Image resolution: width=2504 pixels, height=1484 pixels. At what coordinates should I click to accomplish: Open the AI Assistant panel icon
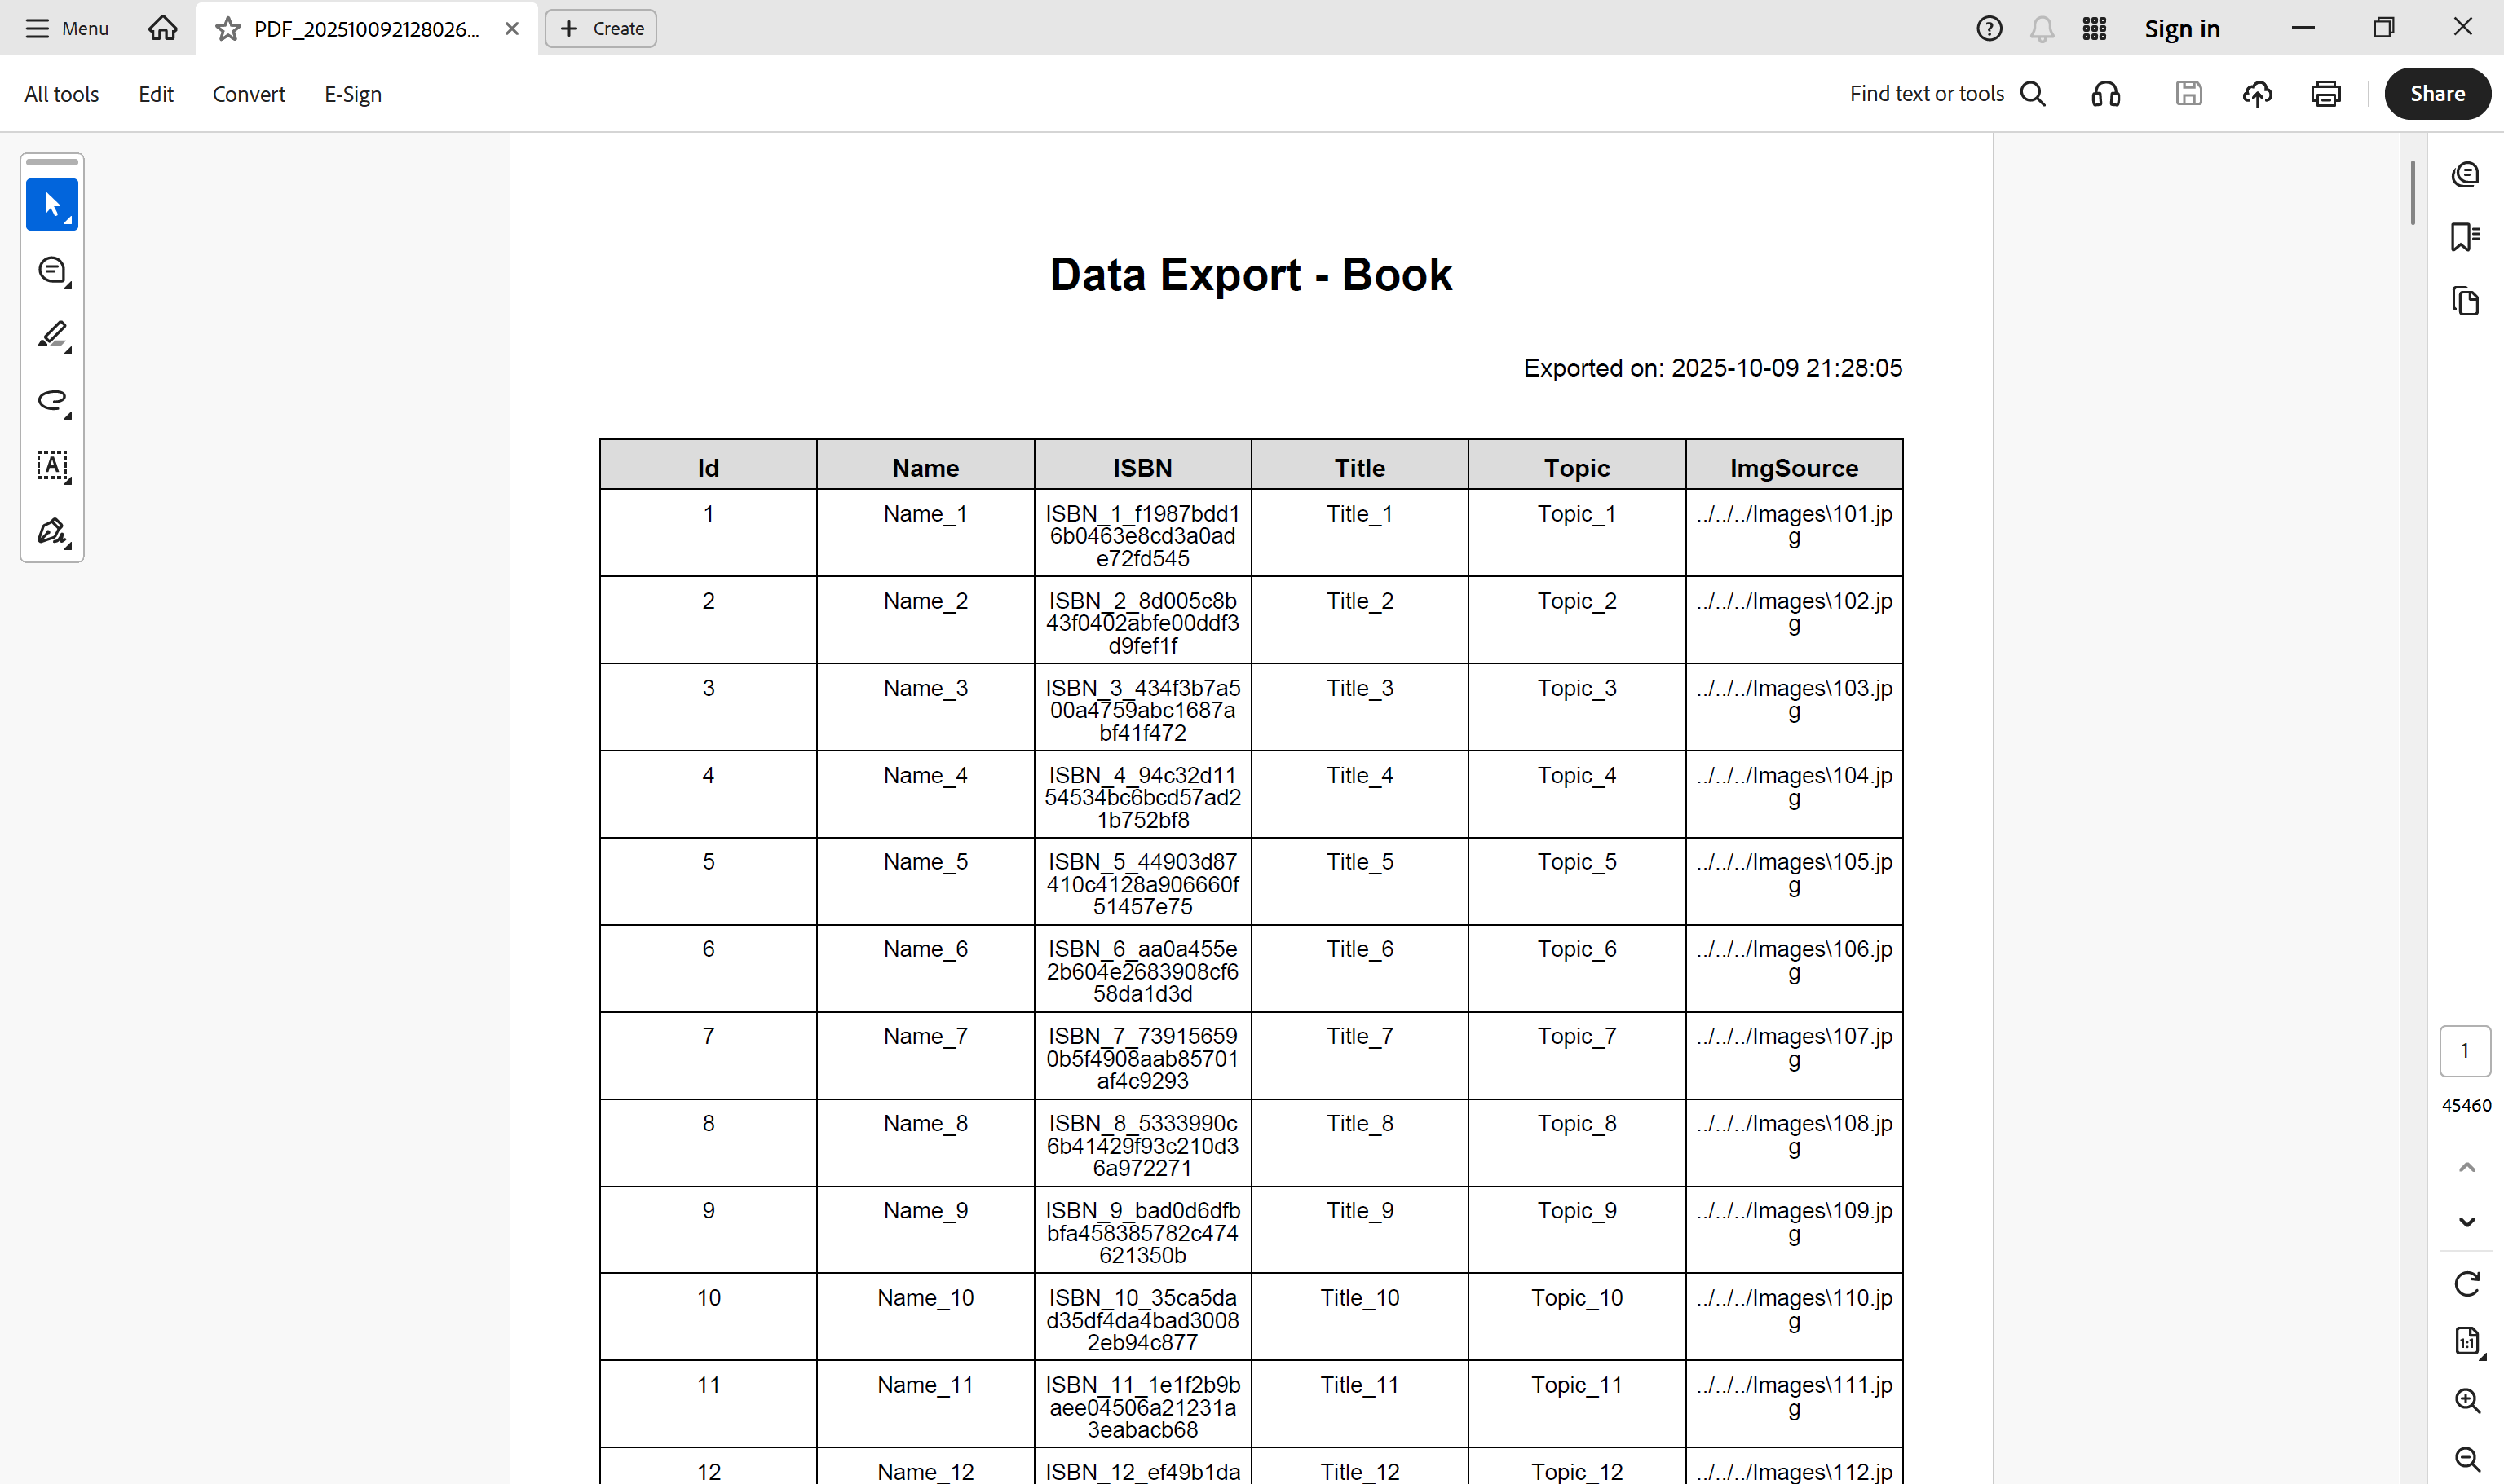(2466, 175)
